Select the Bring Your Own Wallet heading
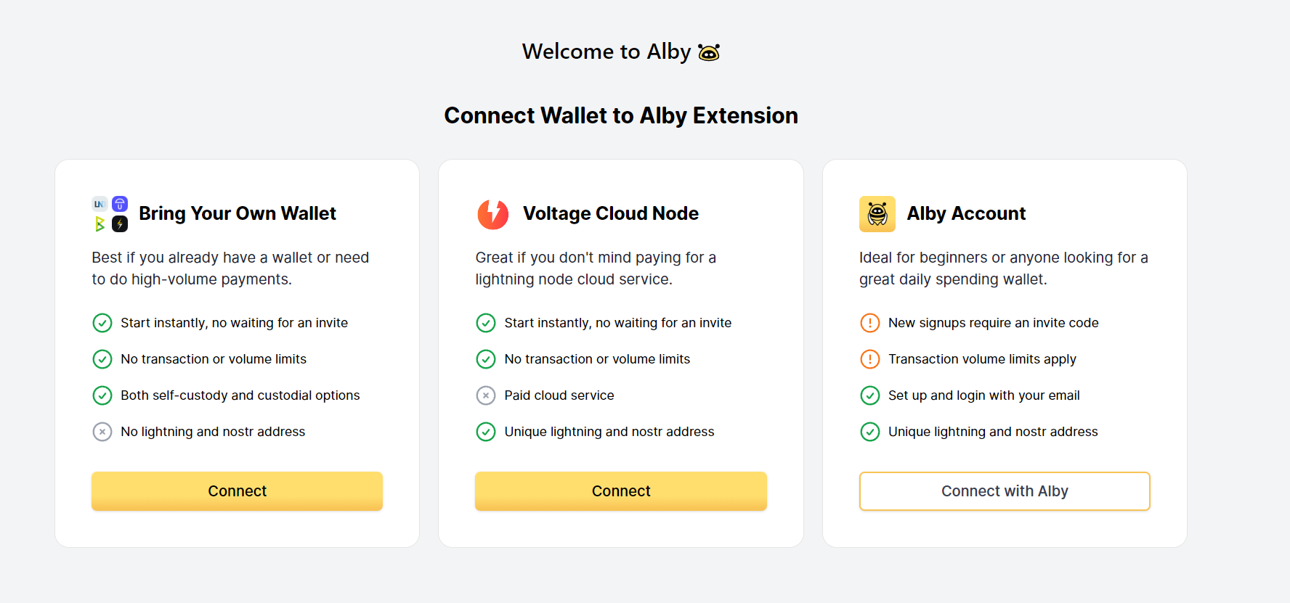This screenshot has height=603, width=1290. (238, 213)
